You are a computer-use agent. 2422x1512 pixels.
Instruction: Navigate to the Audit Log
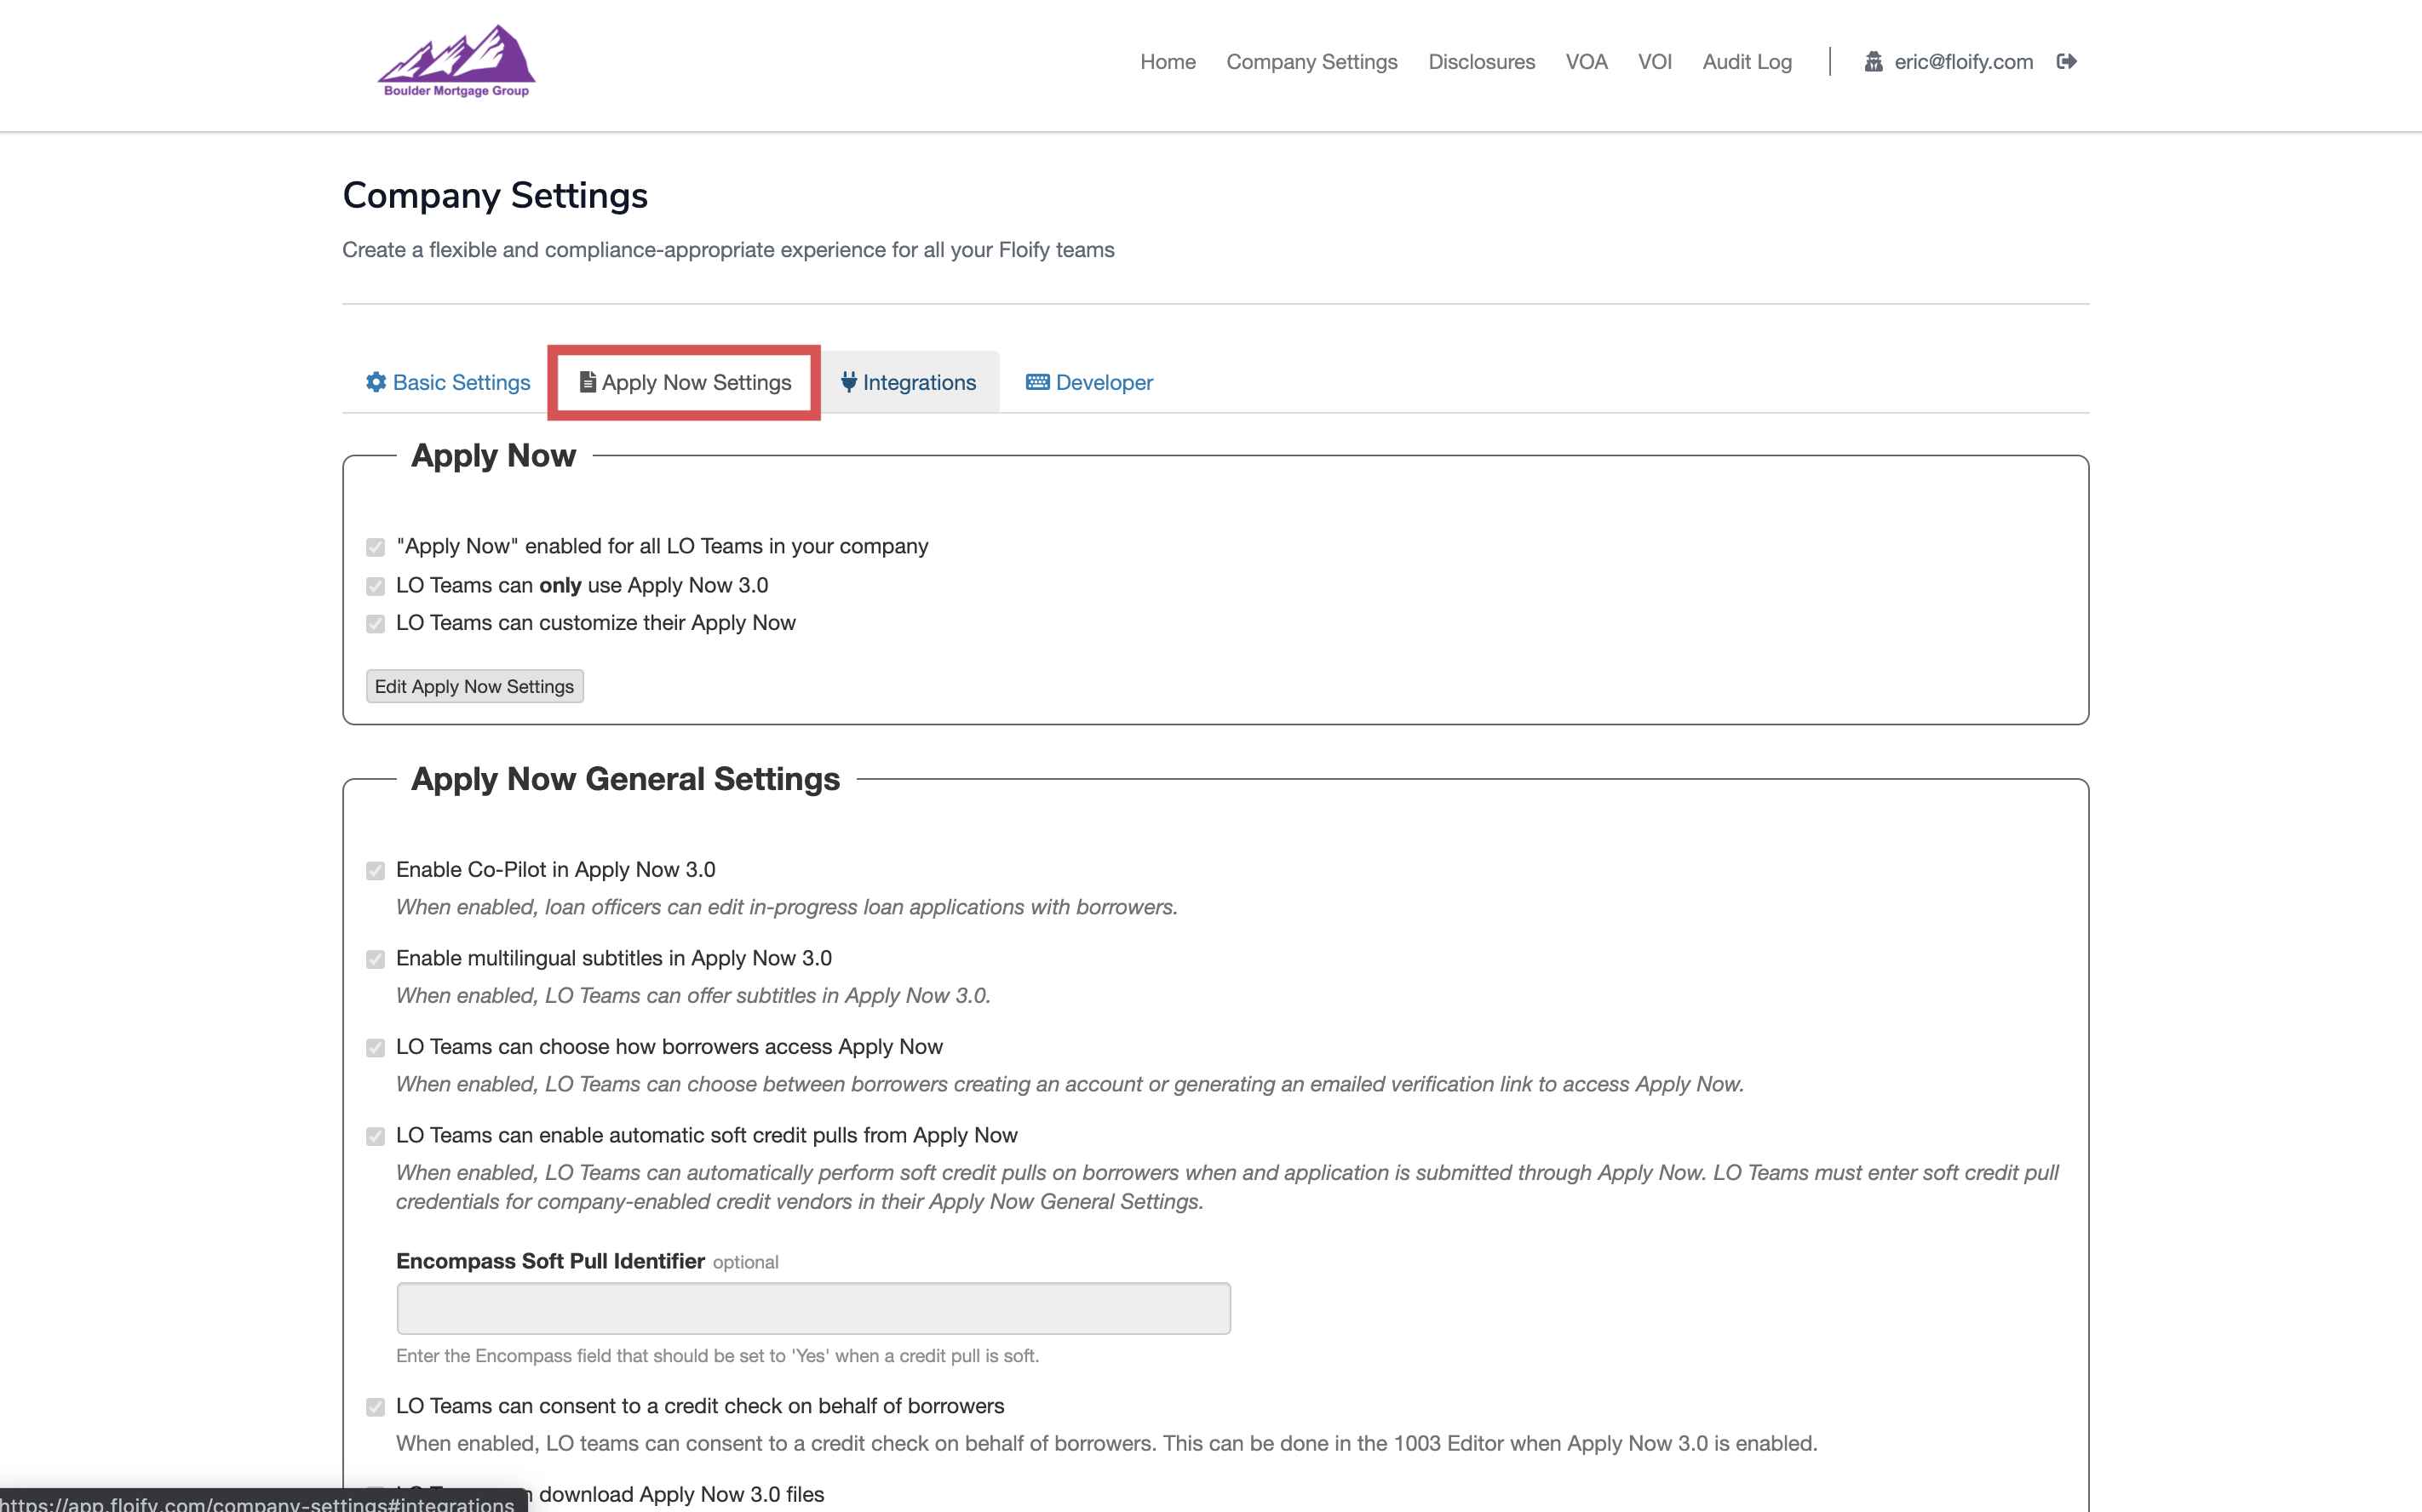pyautogui.click(x=1747, y=61)
